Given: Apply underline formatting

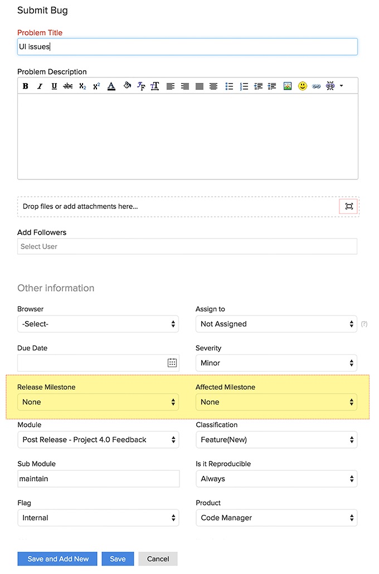Looking at the screenshot, I should tap(54, 86).
